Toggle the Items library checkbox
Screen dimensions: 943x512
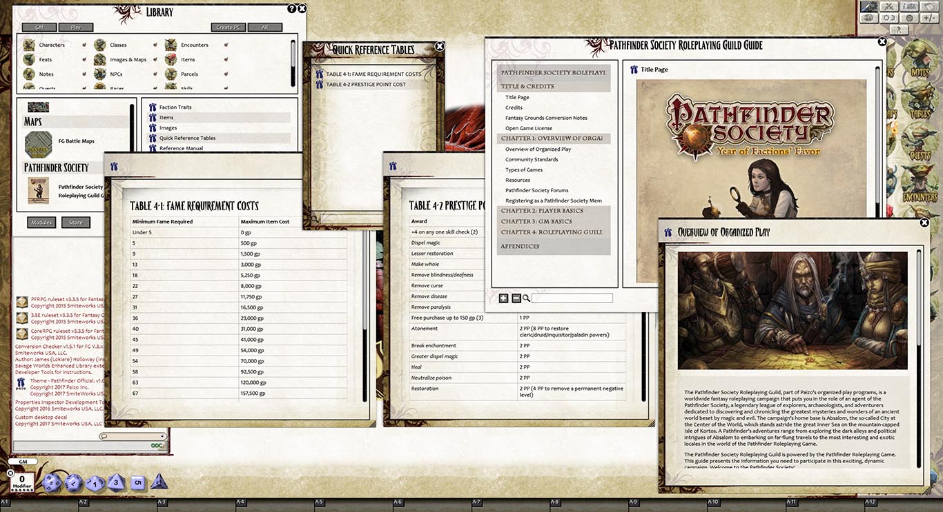click(x=226, y=59)
